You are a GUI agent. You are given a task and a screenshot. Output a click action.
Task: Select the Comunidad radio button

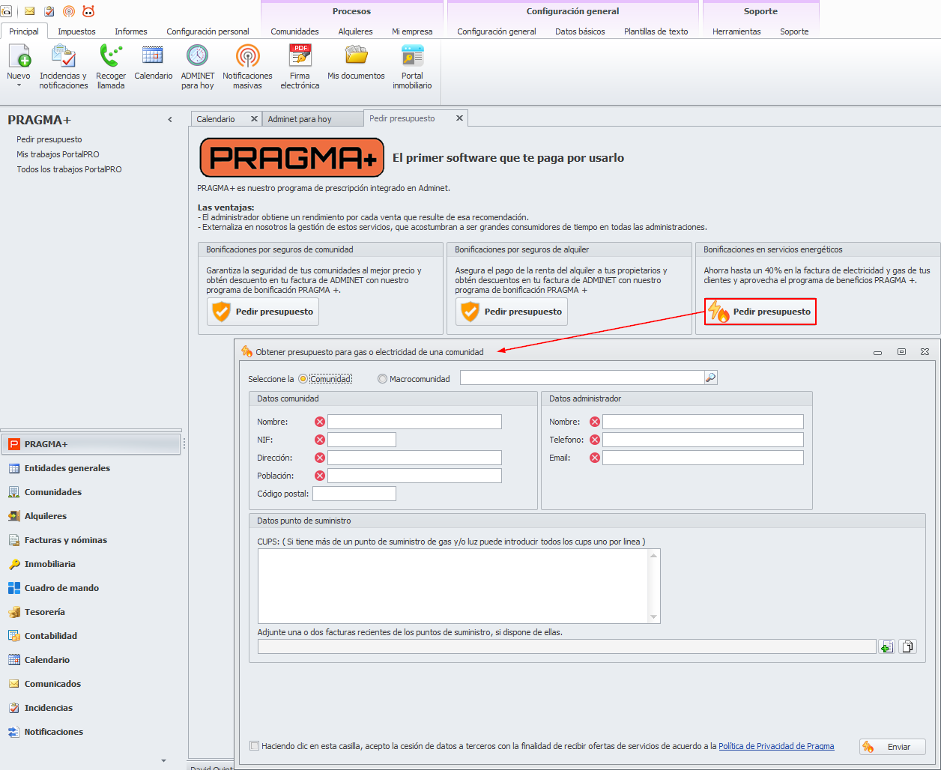[x=303, y=379]
